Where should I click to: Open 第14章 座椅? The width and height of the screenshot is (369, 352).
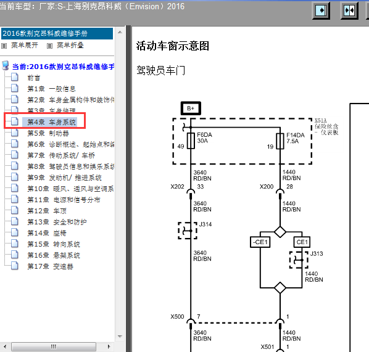tap(47, 233)
